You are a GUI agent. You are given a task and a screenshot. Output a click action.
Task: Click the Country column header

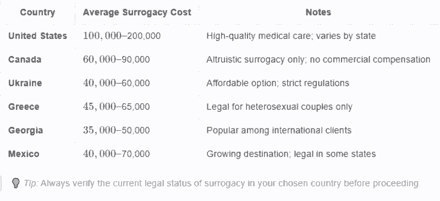coord(37,12)
